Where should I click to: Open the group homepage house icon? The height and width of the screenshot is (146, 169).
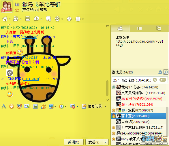[5, 19]
